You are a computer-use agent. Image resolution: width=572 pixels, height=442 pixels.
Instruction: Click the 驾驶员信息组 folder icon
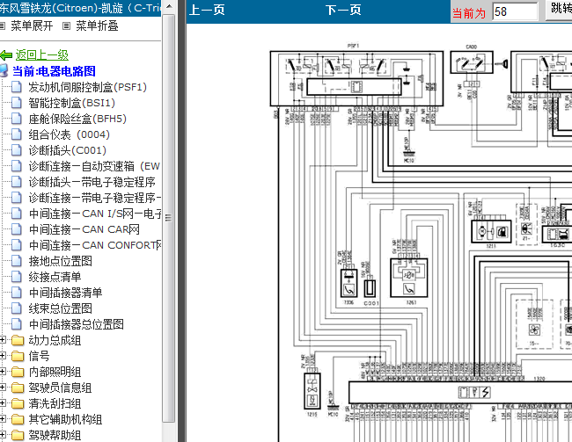tap(17, 388)
